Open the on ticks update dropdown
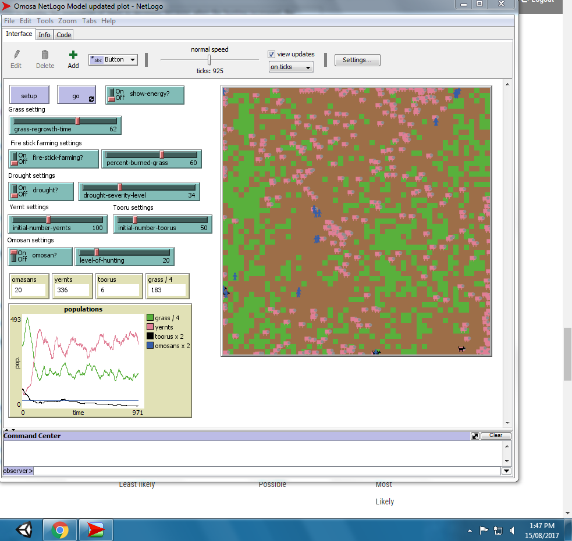Image resolution: width=572 pixels, height=541 pixels. click(291, 67)
